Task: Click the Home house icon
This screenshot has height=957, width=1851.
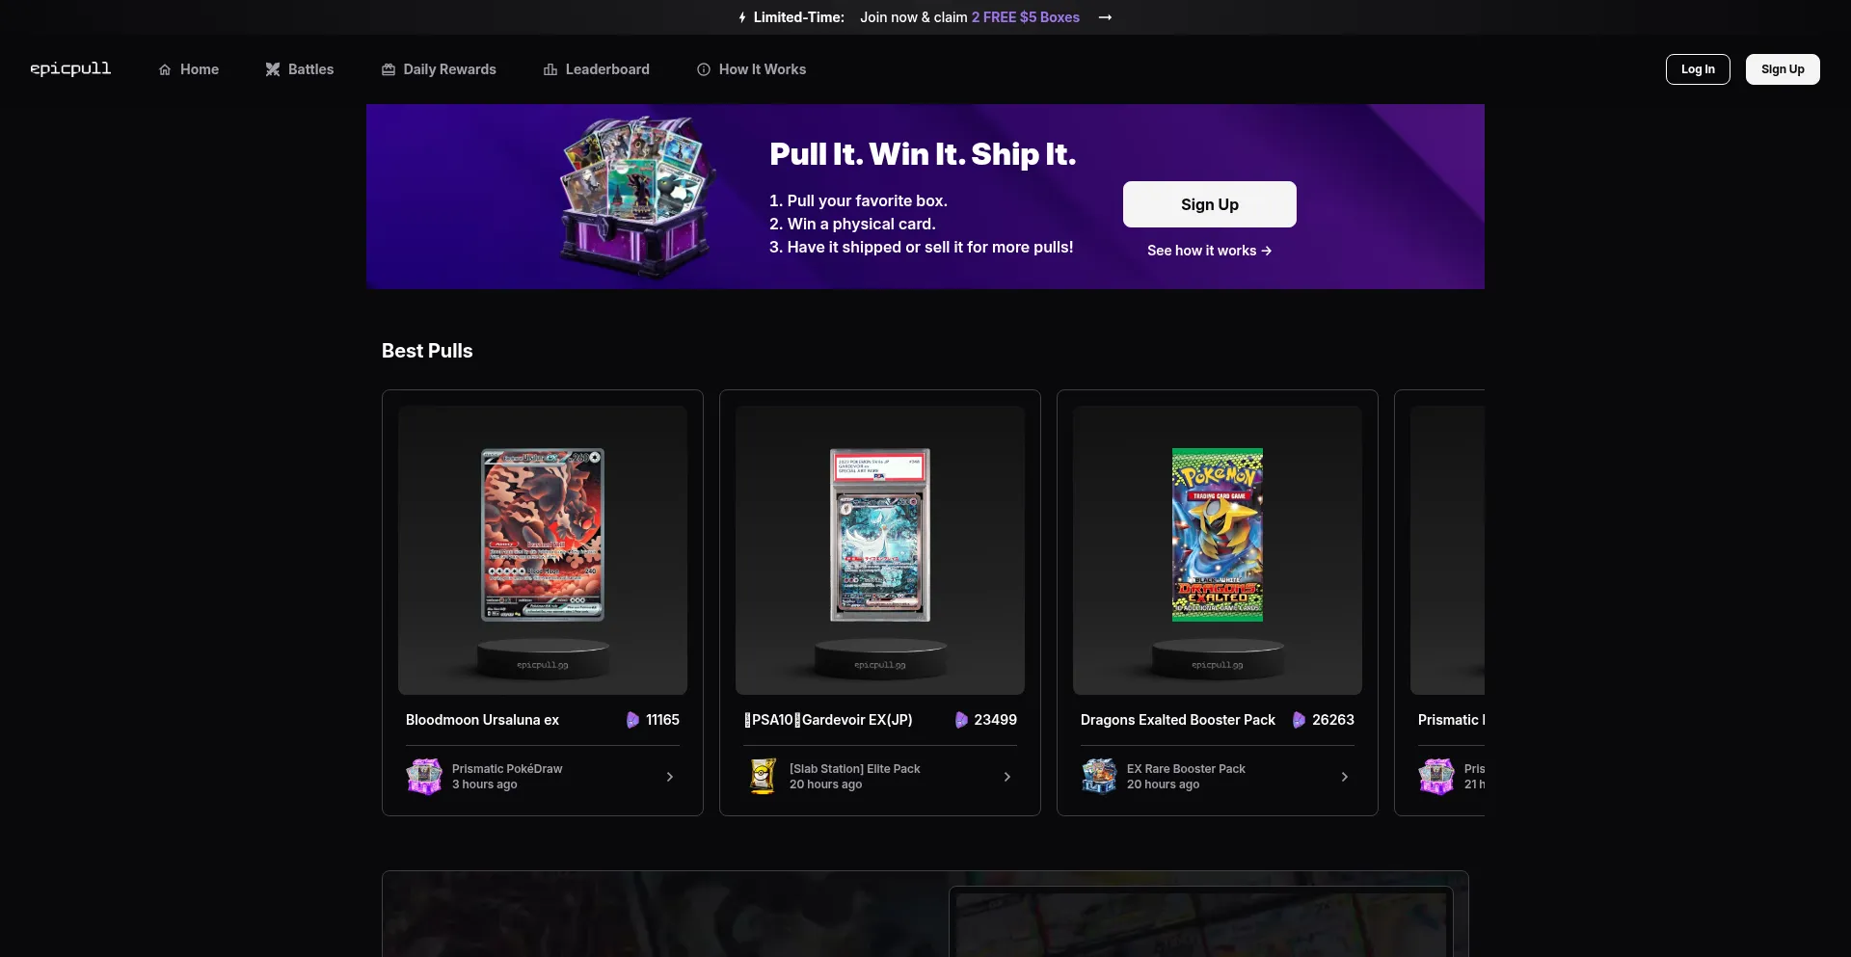Action: point(165,69)
